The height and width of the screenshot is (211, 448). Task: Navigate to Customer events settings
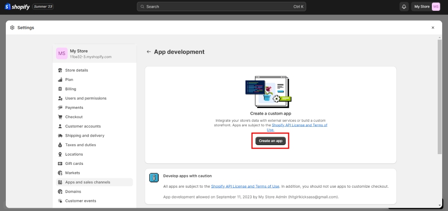click(80, 201)
